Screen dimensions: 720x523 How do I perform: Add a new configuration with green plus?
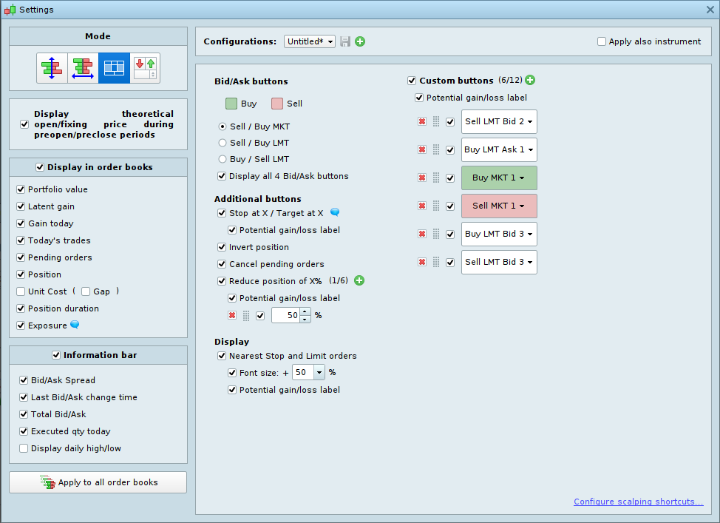pyautogui.click(x=360, y=41)
